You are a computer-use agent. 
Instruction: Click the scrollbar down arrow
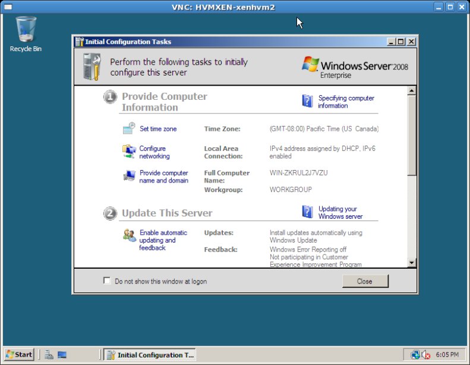click(x=412, y=262)
